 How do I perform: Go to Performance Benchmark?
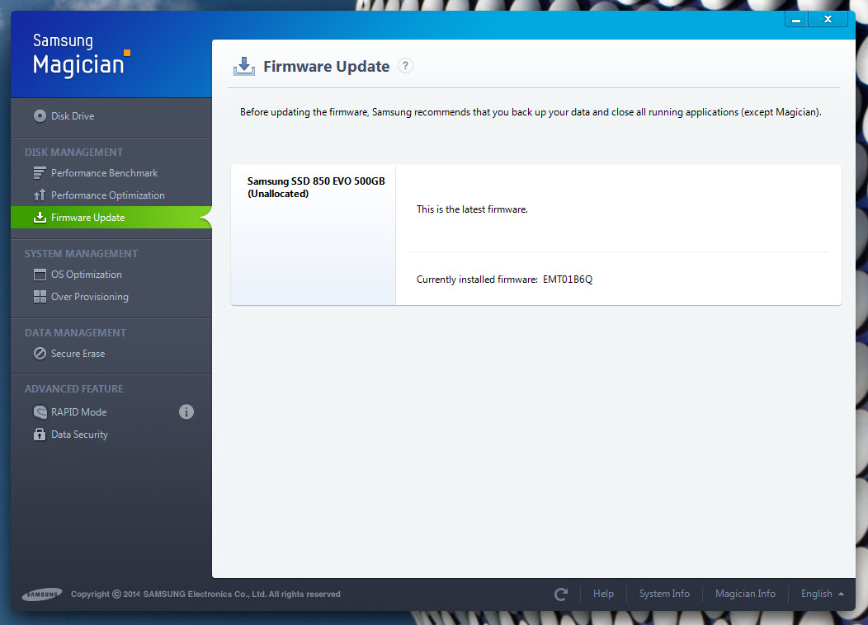pyautogui.click(x=111, y=173)
